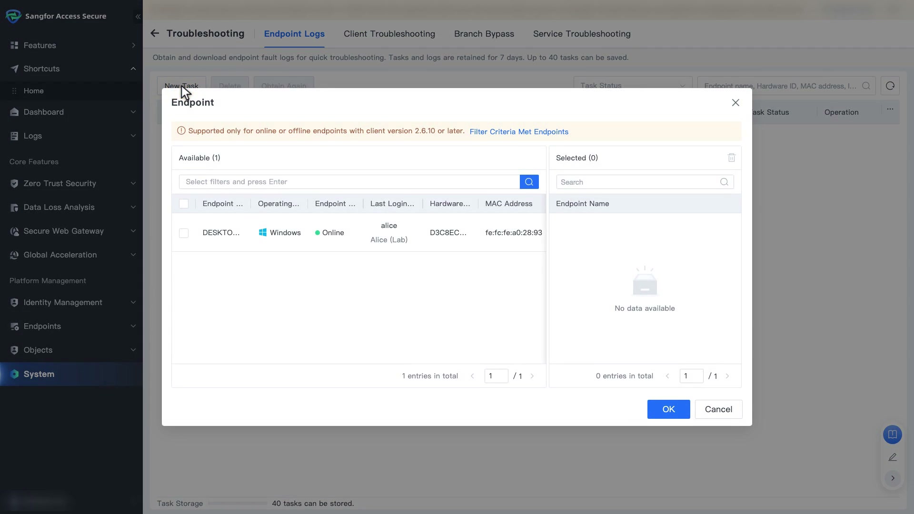Switch to the Endpoint Logs tab
The width and height of the screenshot is (914, 514).
click(294, 34)
